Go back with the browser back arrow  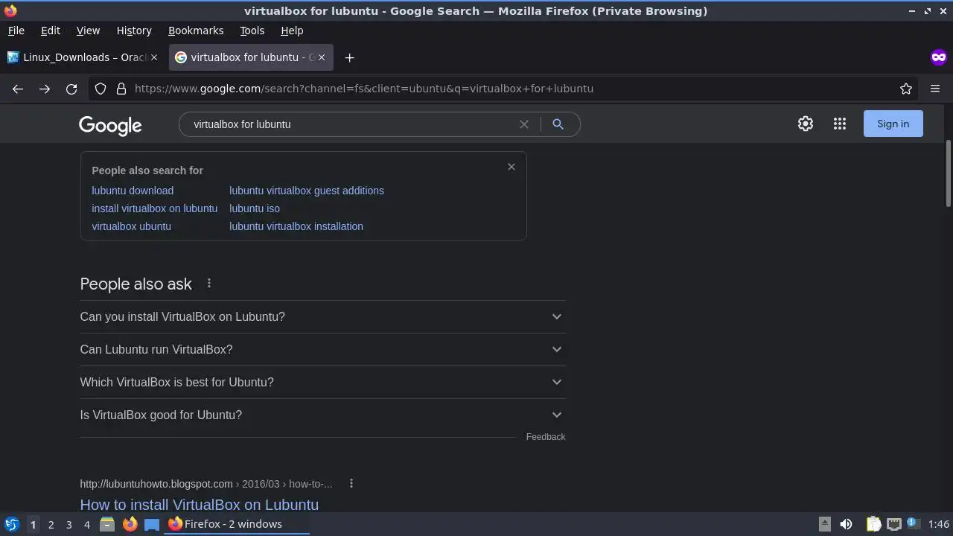(x=18, y=89)
